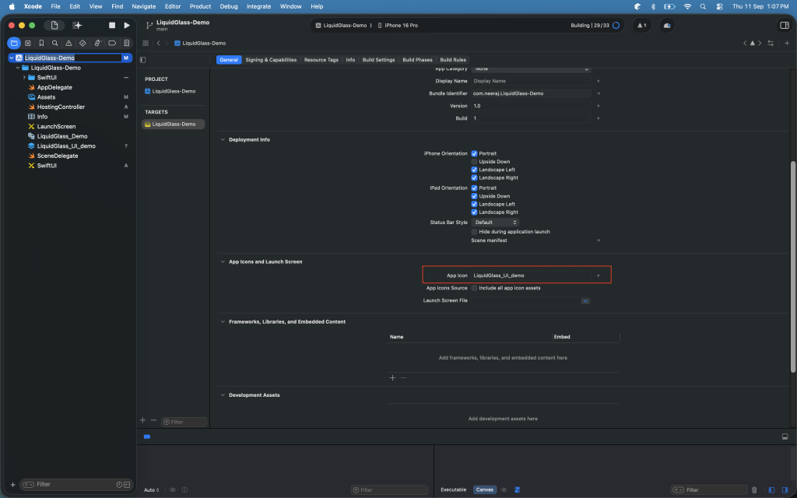Open the coding assistant sparkle icon

(77, 26)
